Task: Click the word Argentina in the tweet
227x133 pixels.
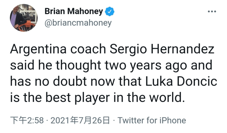Action: tap(38, 50)
